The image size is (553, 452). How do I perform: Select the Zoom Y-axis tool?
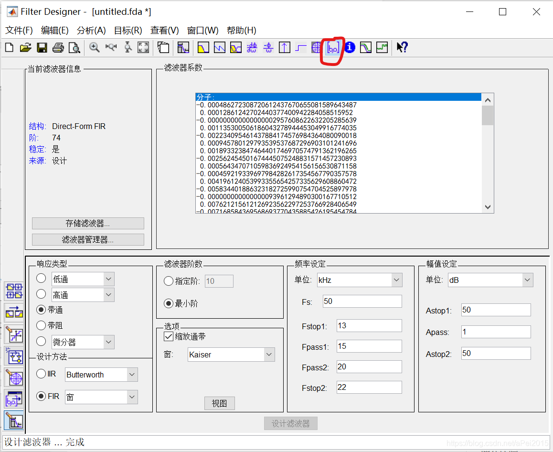pyautogui.click(x=128, y=47)
